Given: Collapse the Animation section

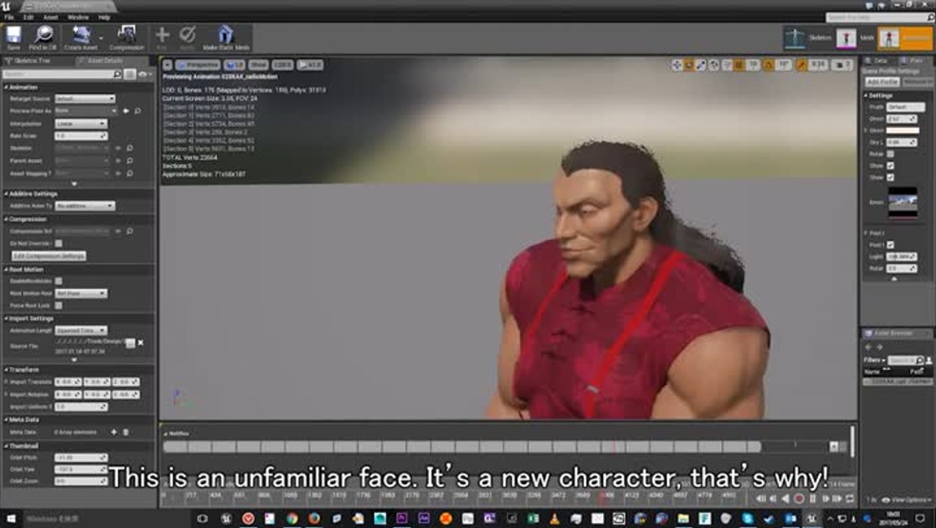Looking at the screenshot, I should (7, 87).
